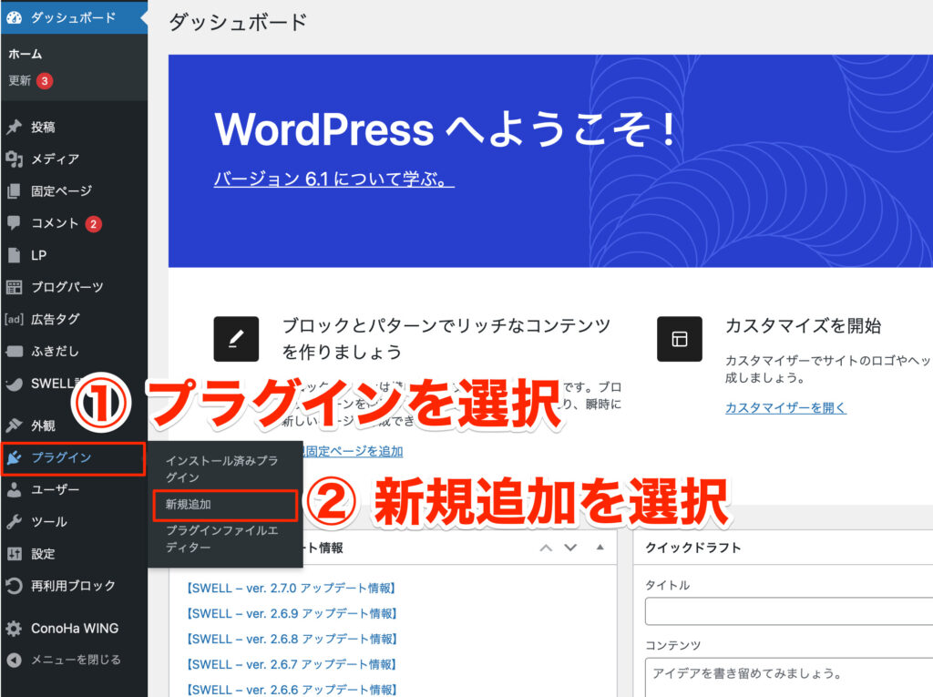Select プラグインファイルエディター in submenu

click(x=222, y=538)
